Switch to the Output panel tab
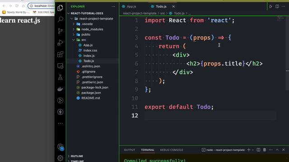The width and height of the screenshot is (289, 162). 130,150
